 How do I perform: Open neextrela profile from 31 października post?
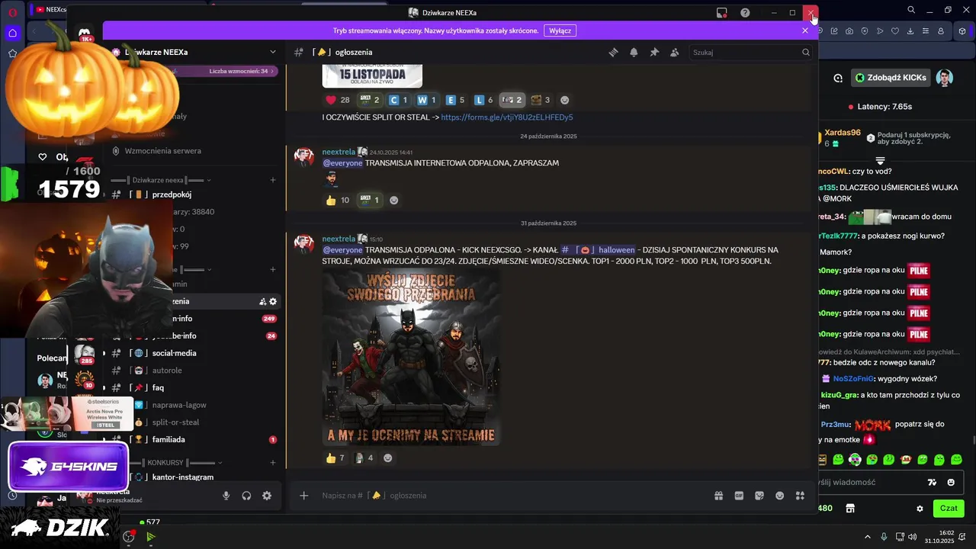339,239
